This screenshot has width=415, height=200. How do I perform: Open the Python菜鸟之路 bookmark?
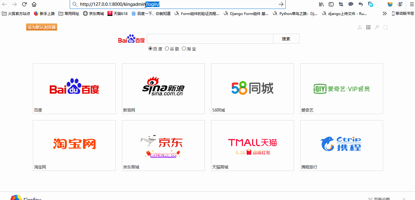click(295, 13)
